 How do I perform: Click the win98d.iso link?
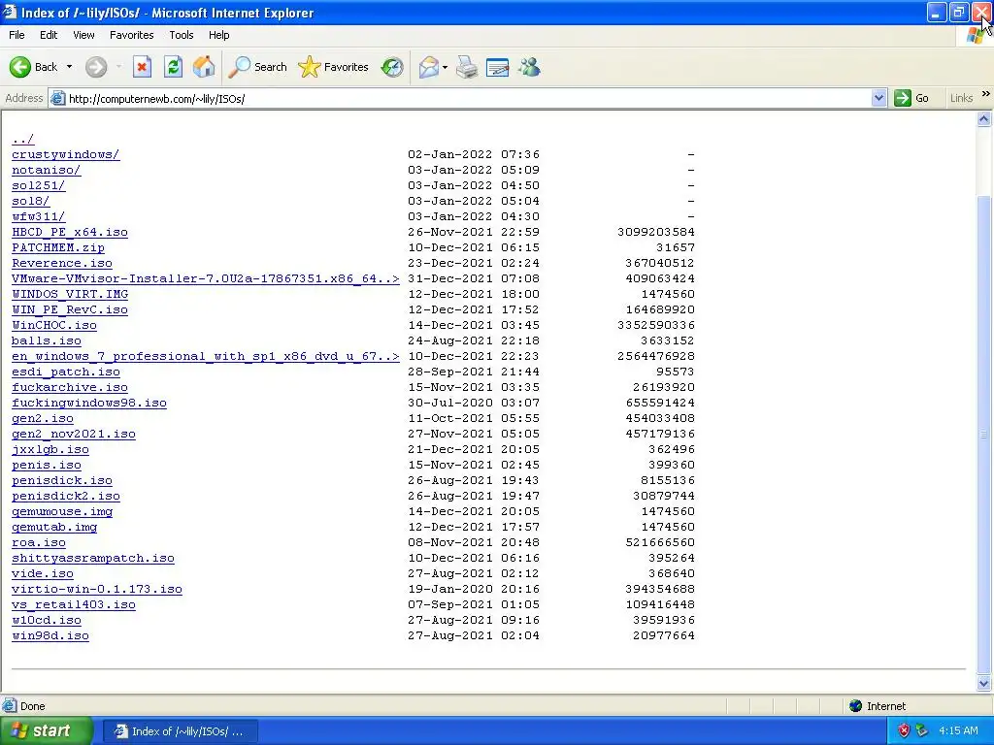pyautogui.click(x=50, y=635)
